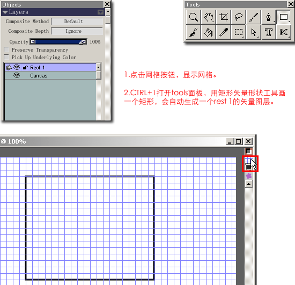Toggle the grid display button
This screenshot has height=285, width=295.
click(248, 160)
